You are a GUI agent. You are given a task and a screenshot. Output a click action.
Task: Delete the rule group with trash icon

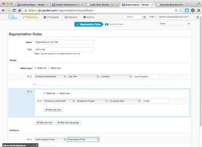pos(31,92)
